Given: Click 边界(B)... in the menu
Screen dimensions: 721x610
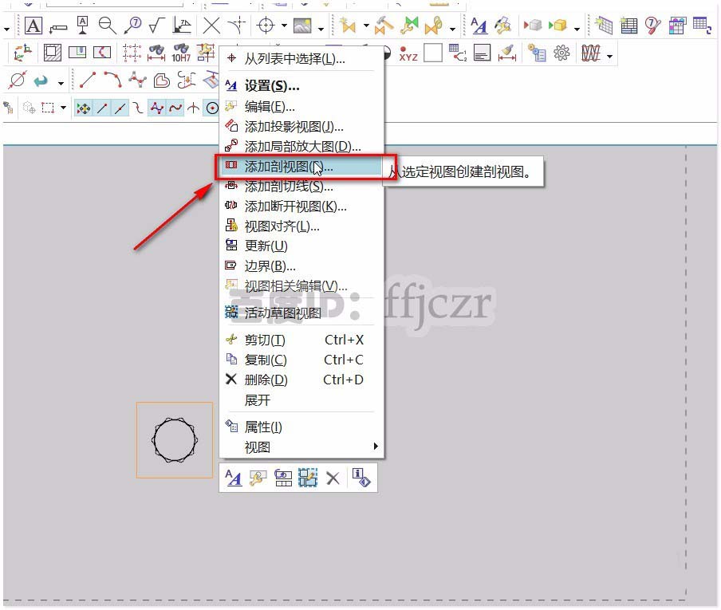Looking at the screenshot, I should click(x=301, y=266).
